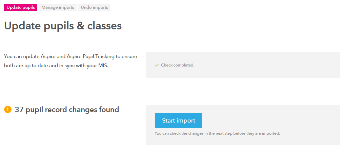The image size is (345, 156).
Task: Click the hint text below Start import
Action: click(217, 133)
